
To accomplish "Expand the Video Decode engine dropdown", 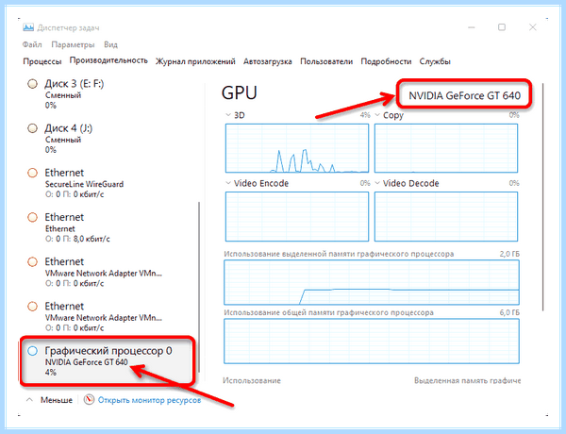I will pyautogui.click(x=377, y=183).
